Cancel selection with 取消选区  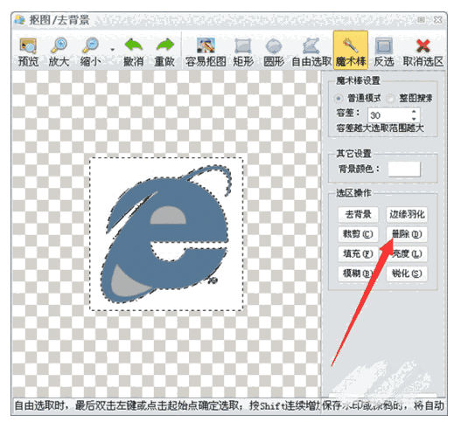click(x=423, y=52)
